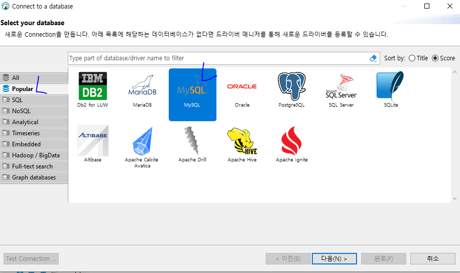Image resolution: width=460 pixels, height=273 pixels.
Task: Maximize the Connect to a database window
Action: click(427, 6)
